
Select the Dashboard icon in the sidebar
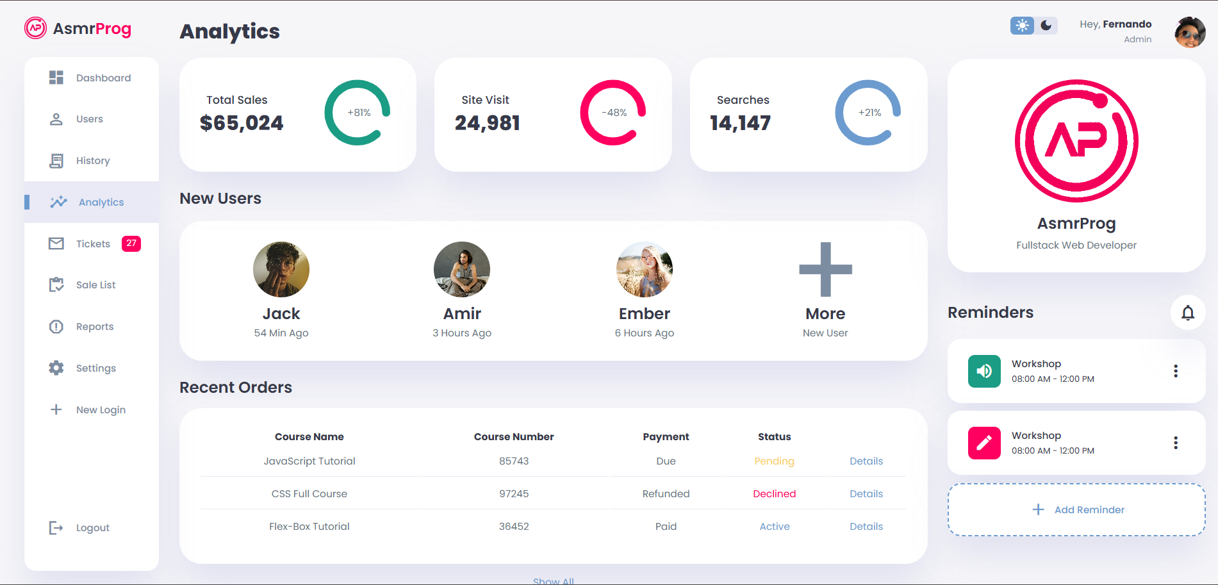[56, 78]
